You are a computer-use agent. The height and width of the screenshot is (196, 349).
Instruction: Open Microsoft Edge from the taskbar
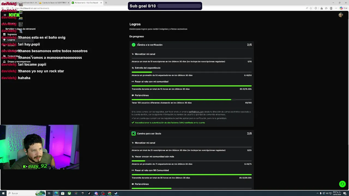pyautogui.click(x=56, y=193)
